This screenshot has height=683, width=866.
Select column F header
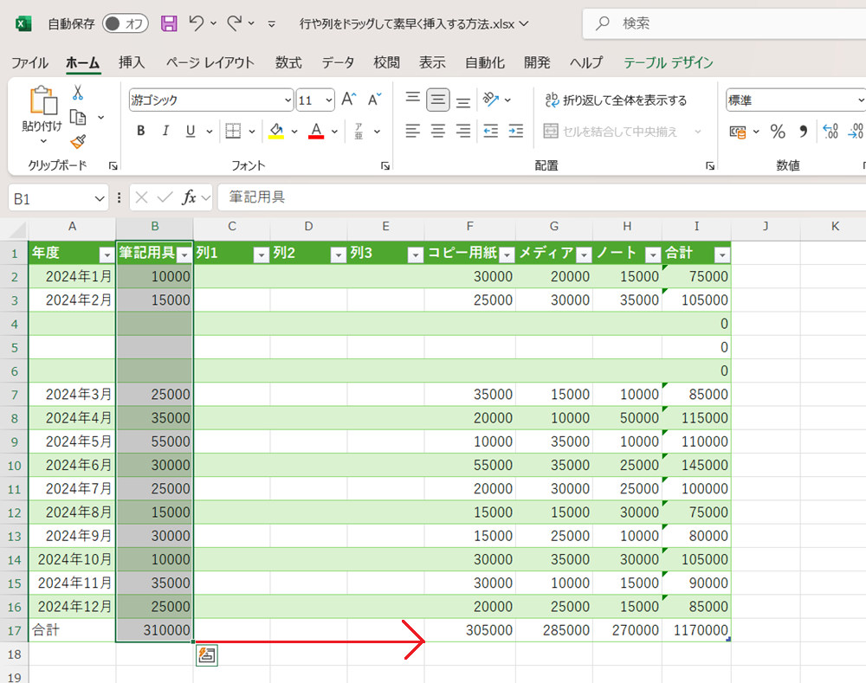click(469, 227)
